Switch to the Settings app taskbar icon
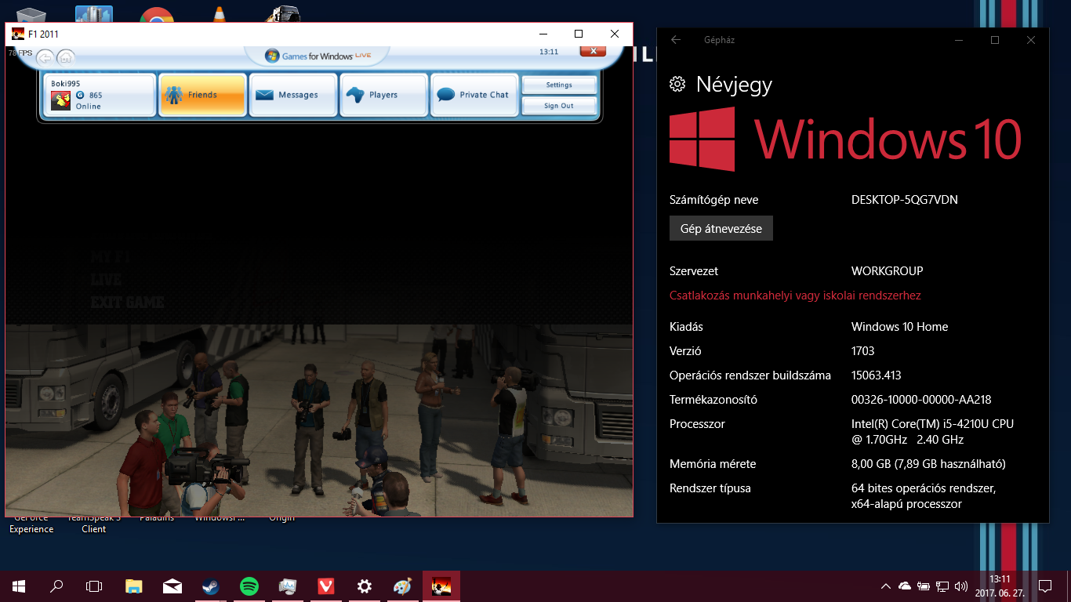Image resolution: width=1071 pixels, height=602 pixels. pyautogui.click(x=365, y=586)
